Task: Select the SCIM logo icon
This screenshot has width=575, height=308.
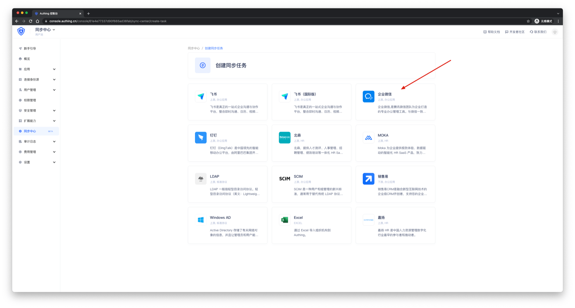Action: [x=285, y=179]
